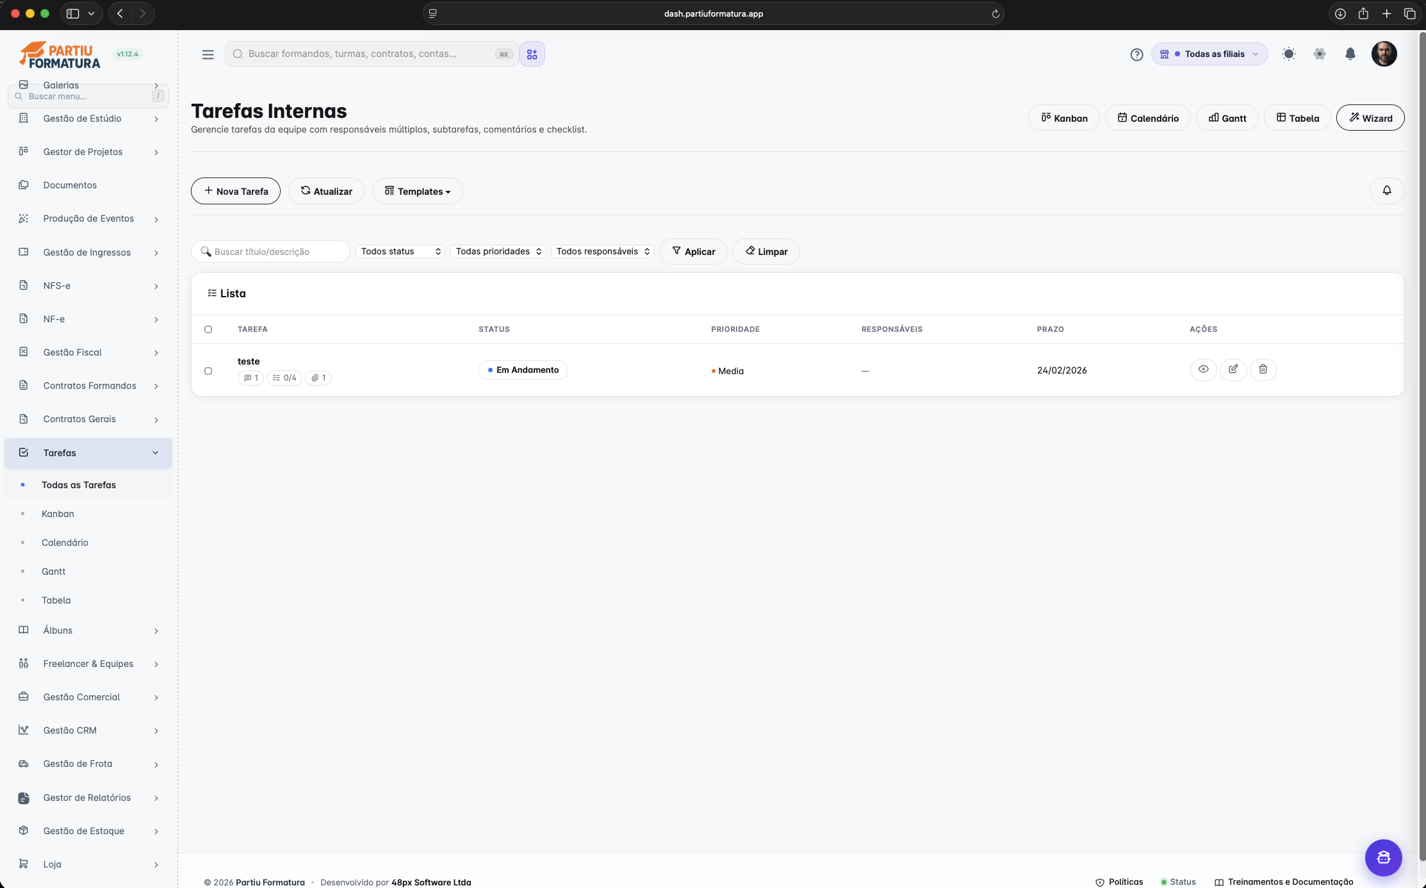
Task: Select Todas as Tarefas submenu item
Action: 88,485
